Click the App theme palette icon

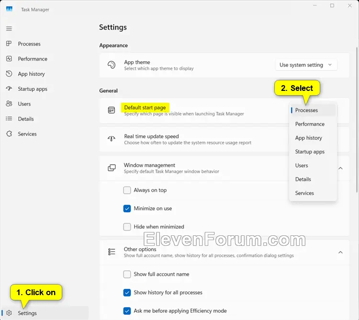[112, 65]
